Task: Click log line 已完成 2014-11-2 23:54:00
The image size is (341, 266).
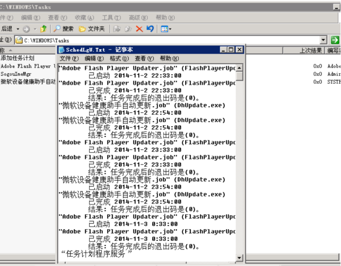Action: point(135,202)
